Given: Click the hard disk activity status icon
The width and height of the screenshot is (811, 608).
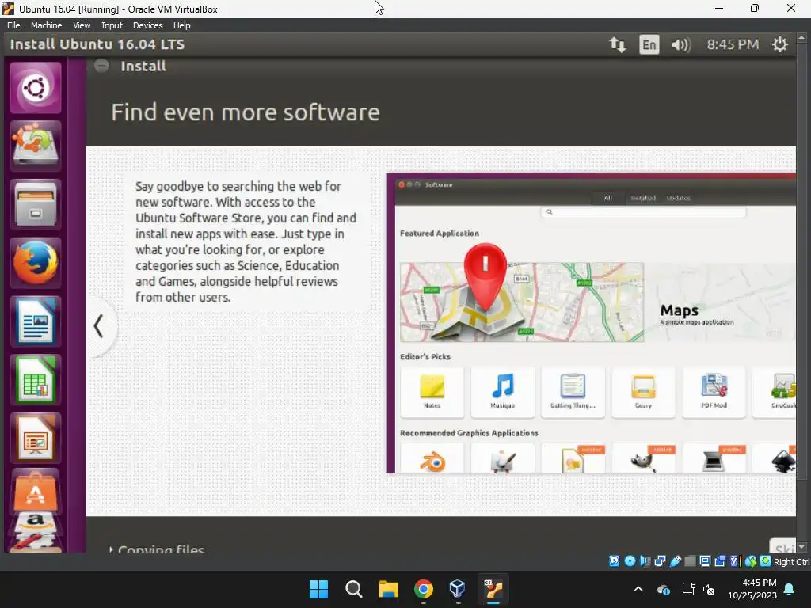Looking at the screenshot, I should [x=614, y=561].
